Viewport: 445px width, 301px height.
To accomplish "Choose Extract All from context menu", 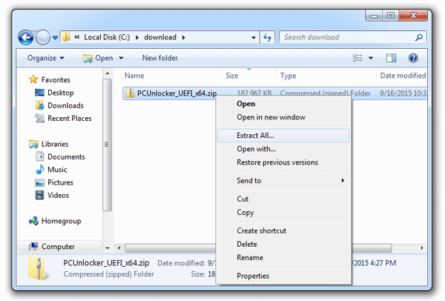I will 255,136.
